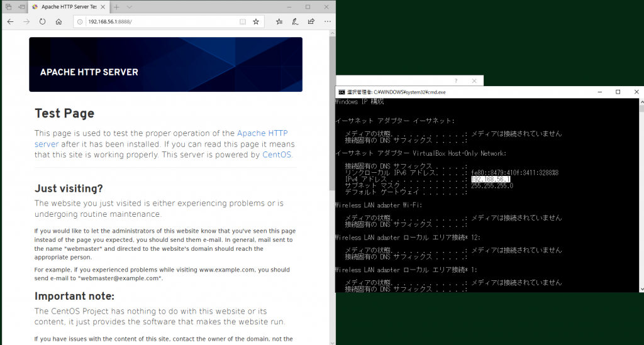Maximize the cmd.exe window
This screenshot has width=644, height=345.
[618, 92]
